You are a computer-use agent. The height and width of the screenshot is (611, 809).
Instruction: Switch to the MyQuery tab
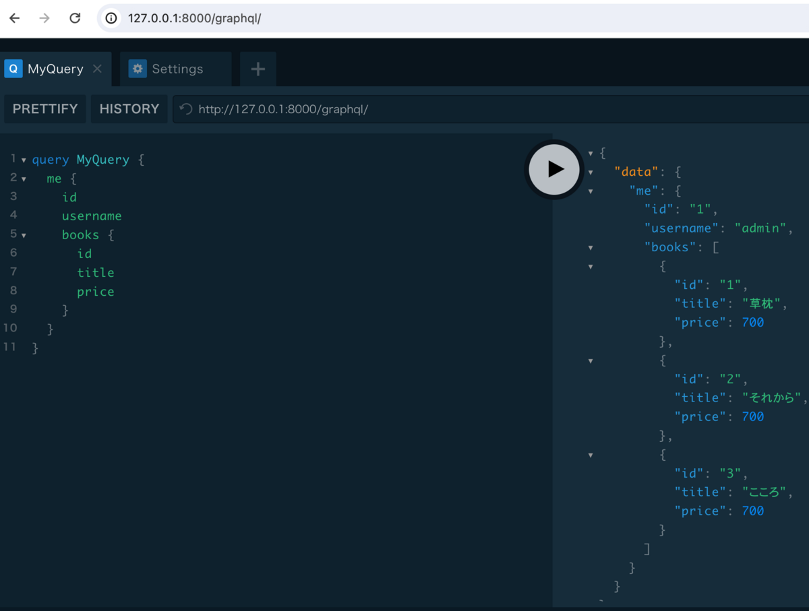(x=55, y=69)
